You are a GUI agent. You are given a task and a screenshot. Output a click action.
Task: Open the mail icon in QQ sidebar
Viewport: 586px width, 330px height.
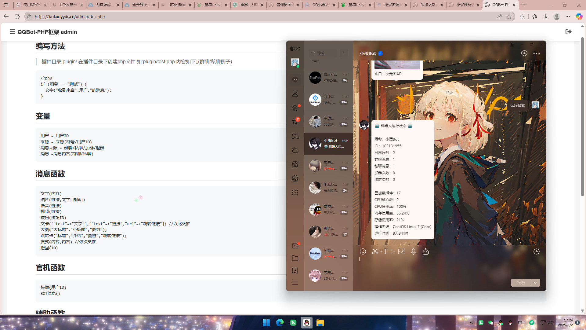295,246
